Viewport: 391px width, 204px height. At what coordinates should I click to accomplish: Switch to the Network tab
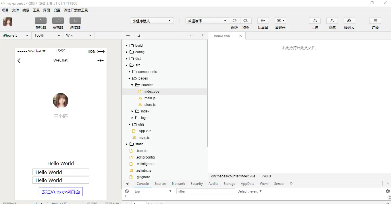[x=178, y=184]
